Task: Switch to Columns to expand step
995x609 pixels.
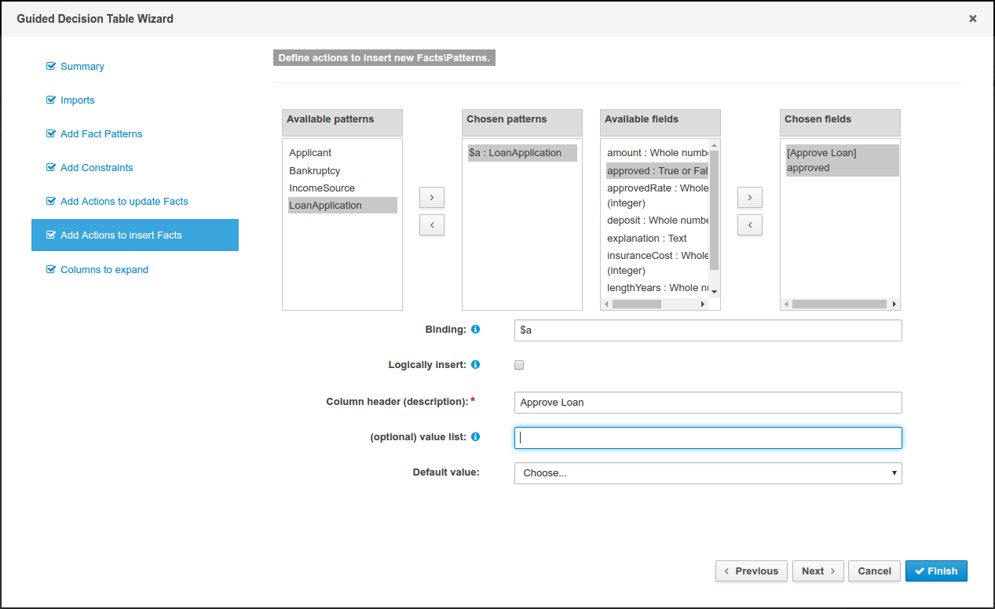Action: click(x=104, y=270)
